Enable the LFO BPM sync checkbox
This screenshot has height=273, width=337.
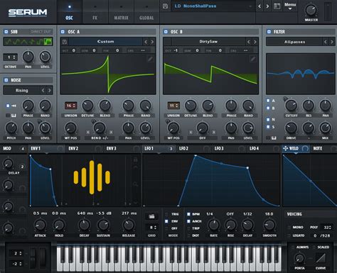[x=188, y=214]
